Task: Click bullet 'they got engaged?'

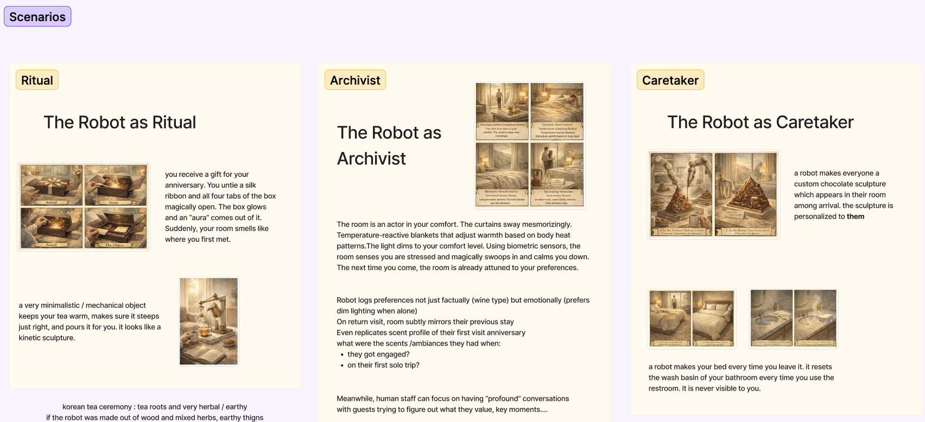Action: click(378, 354)
